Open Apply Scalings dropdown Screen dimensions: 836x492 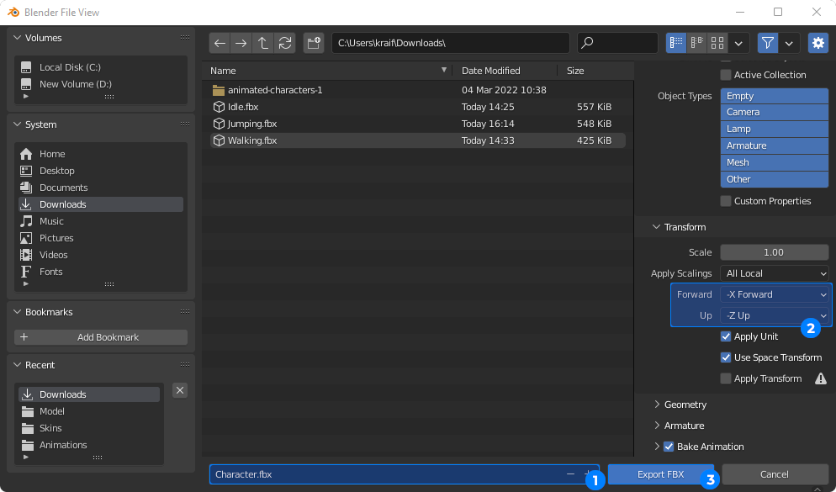[774, 273]
